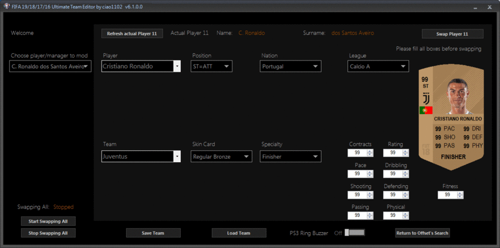Click the Please fill all boxes before swapping text
Screen dimensions: 500x248
438,49
